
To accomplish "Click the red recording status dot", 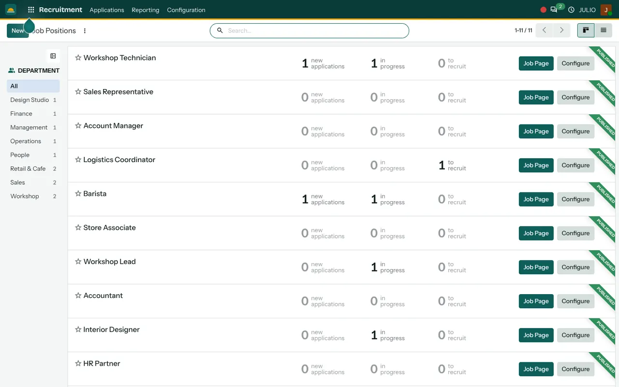I will [x=543, y=10].
